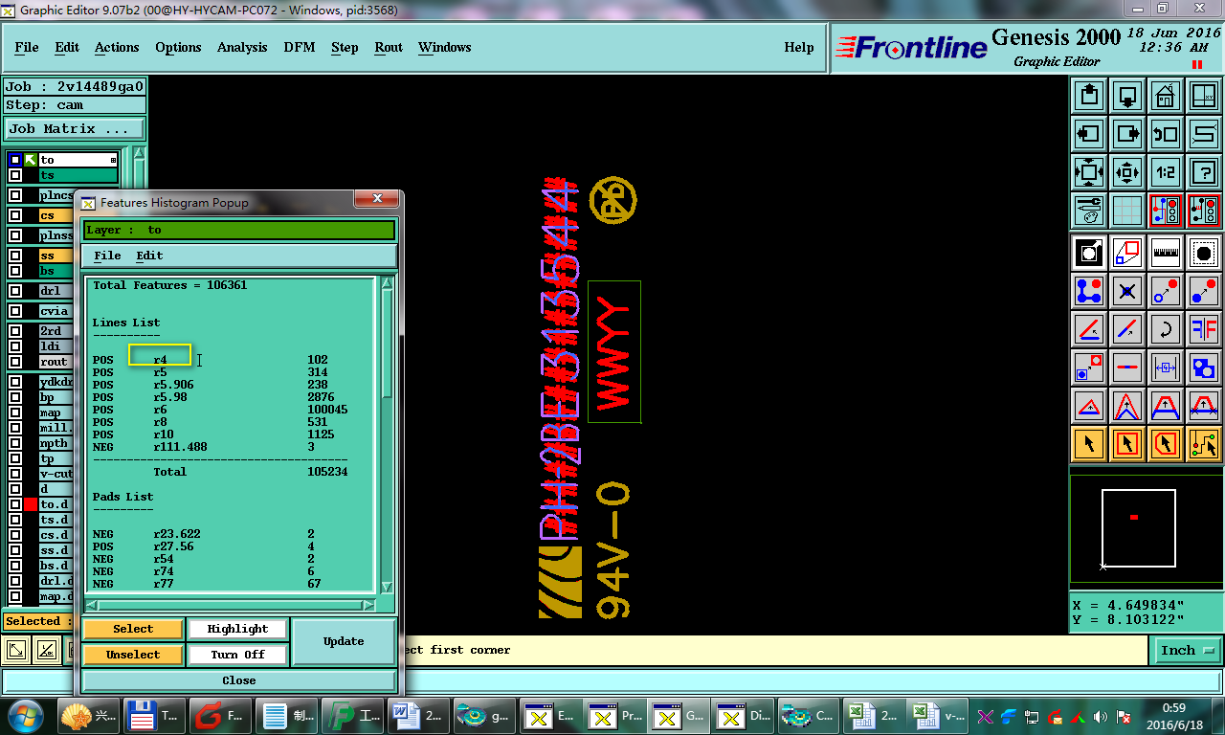
Task: Click the histogram list horizontal scrollbar
Action: click(231, 605)
